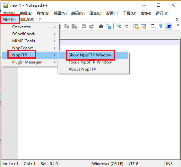Open the 运行(R) menu
The height and width of the screenshot is (167, 181).
(162, 13)
